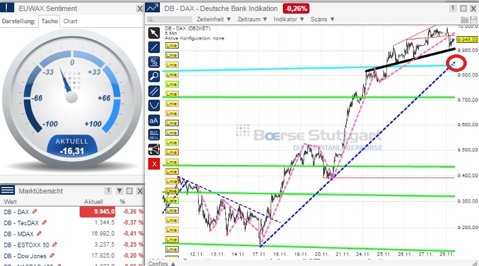Image resolution: width=479 pixels, height=266 pixels.
Task: Activate the magnifier zoom tool
Action: coord(154,76)
